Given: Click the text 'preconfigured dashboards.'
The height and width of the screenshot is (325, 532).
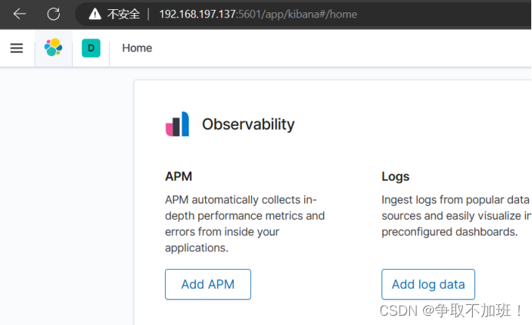Looking at the screenshot, I should click(x=450, y=231).
